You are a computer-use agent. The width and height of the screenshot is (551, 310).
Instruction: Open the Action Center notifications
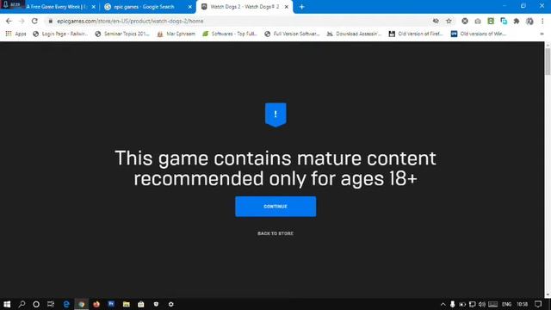coord(538,304)
